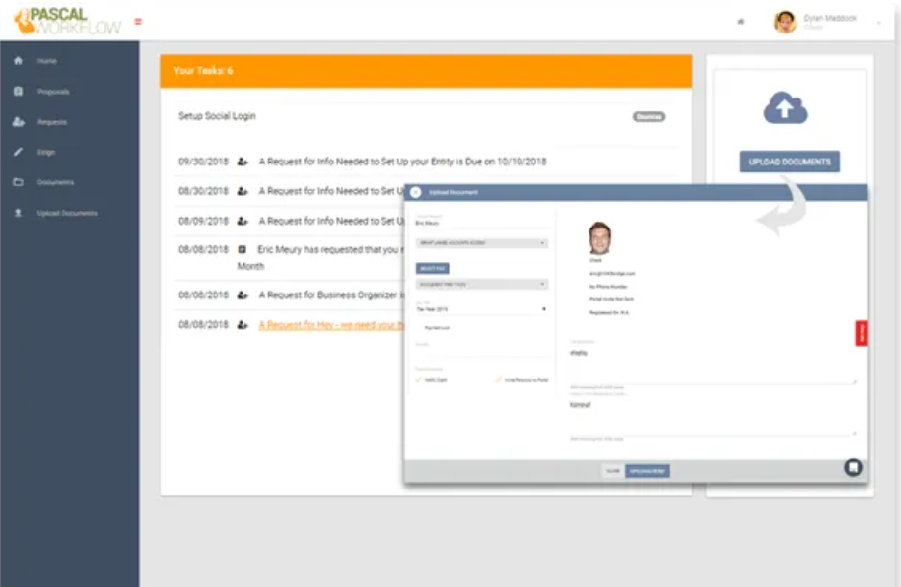Viewport: 901px width, 587px height.
Task: Open the orange 'A Request for Hey' link
Action: [x=331, y=325]
